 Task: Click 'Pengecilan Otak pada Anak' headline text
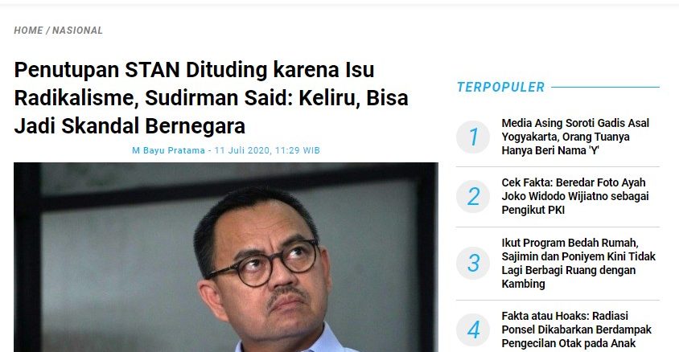click(569, 343)
